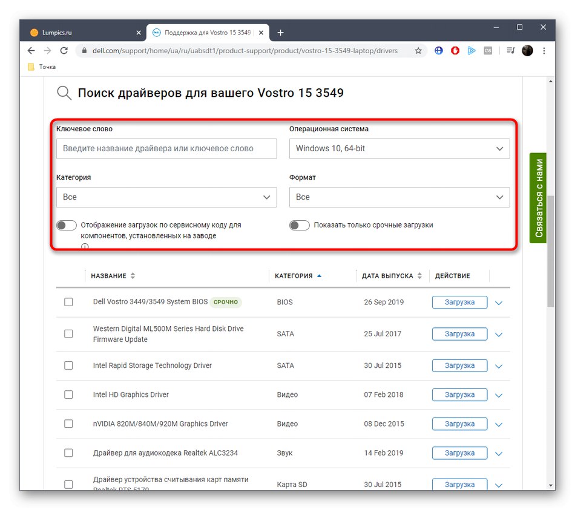Click the page vertical scrollbar thumb
The image size is (575, 510).
(550, 251)
